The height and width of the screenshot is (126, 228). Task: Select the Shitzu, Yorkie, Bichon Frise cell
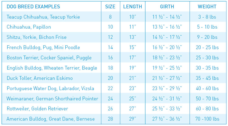click(36, 37)
